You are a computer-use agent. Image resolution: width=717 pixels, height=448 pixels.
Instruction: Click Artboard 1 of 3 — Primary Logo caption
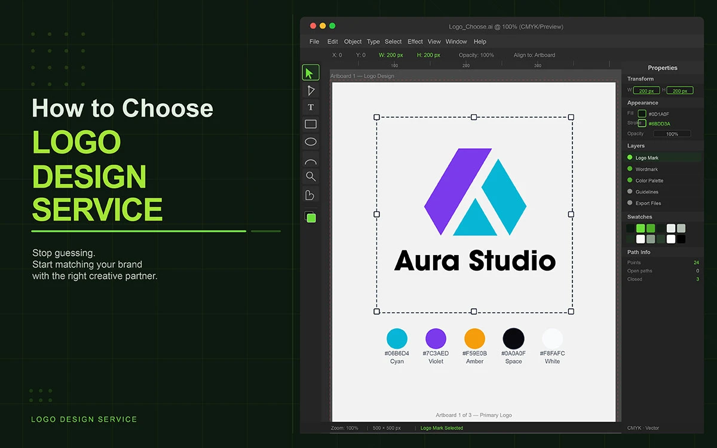(474, 415)
